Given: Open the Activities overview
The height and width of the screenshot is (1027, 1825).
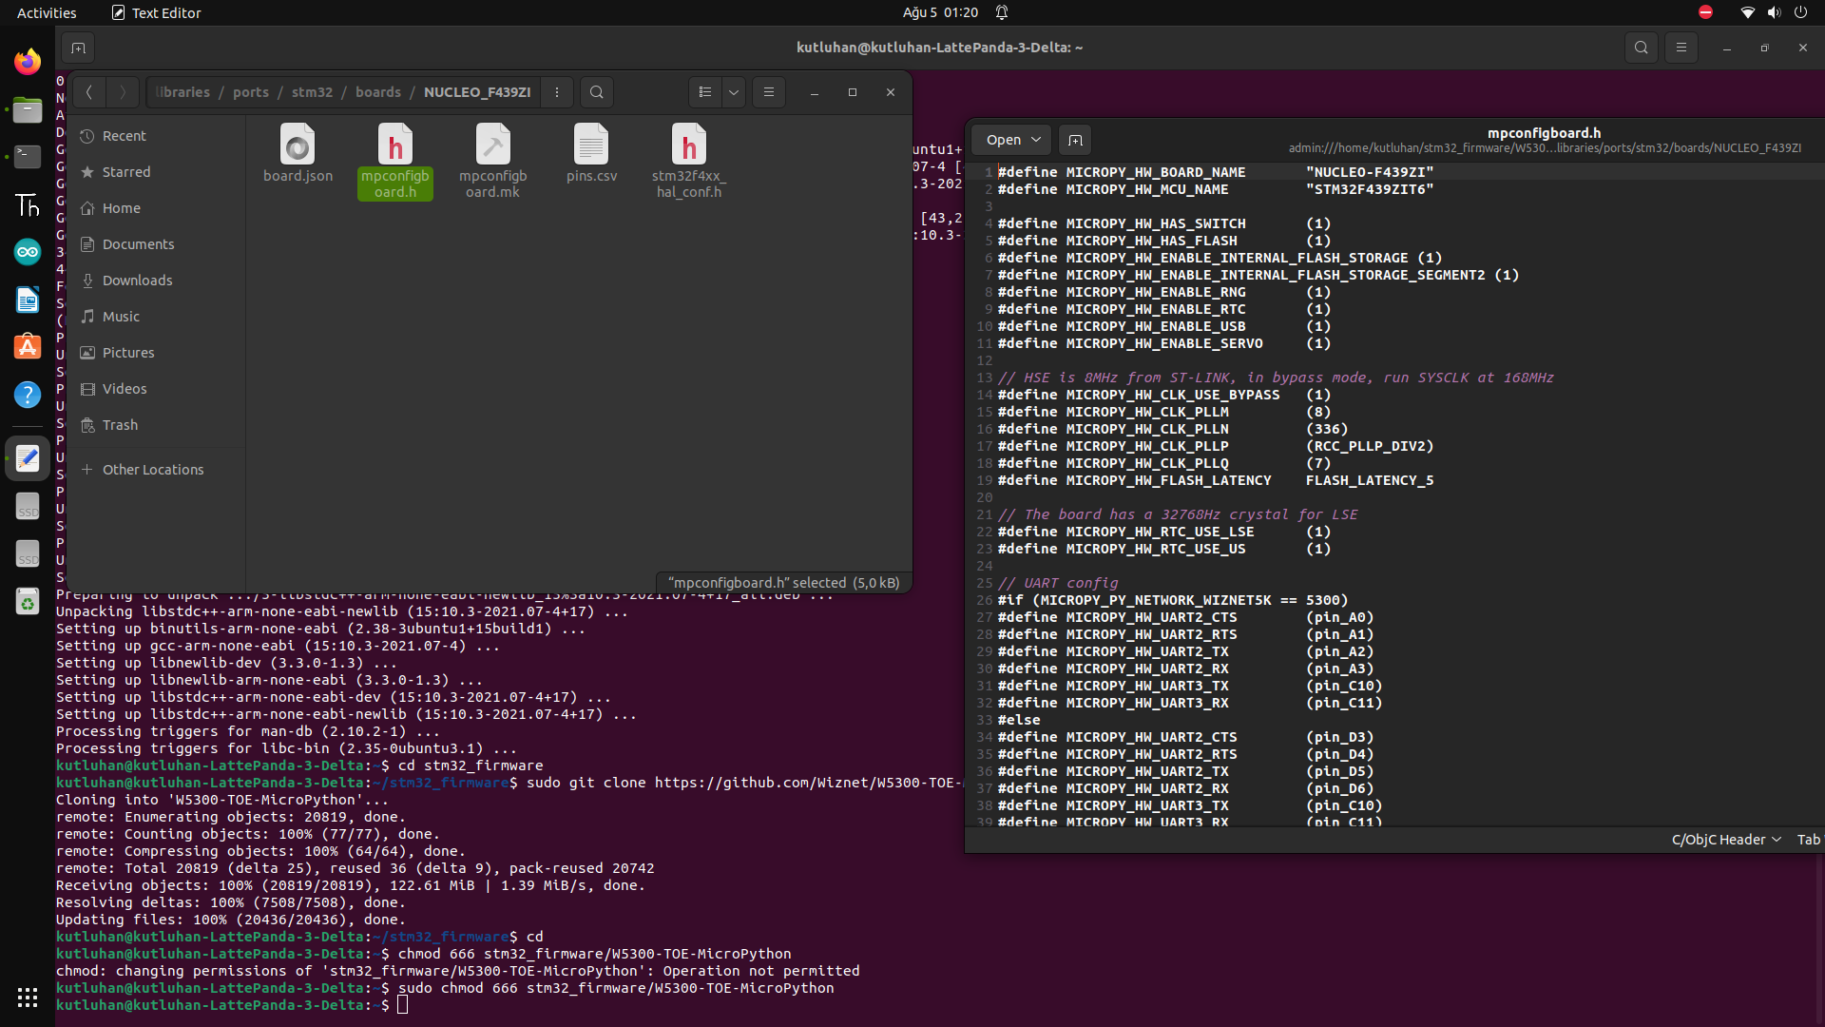Looking at the screenshot, I should point(46,12).
